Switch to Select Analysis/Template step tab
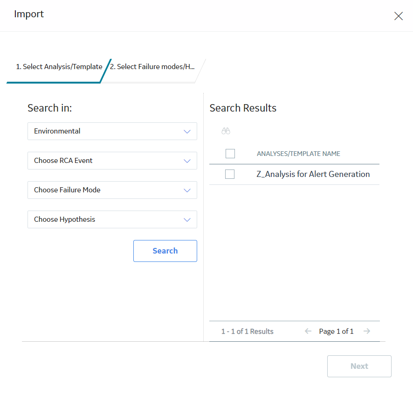This screenshot has width=413, height=402. (59, 67)
